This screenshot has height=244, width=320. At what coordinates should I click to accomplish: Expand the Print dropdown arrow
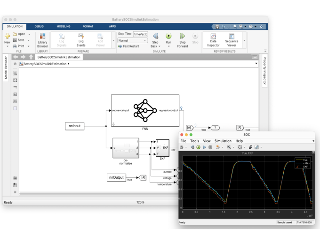coord(29,46)
